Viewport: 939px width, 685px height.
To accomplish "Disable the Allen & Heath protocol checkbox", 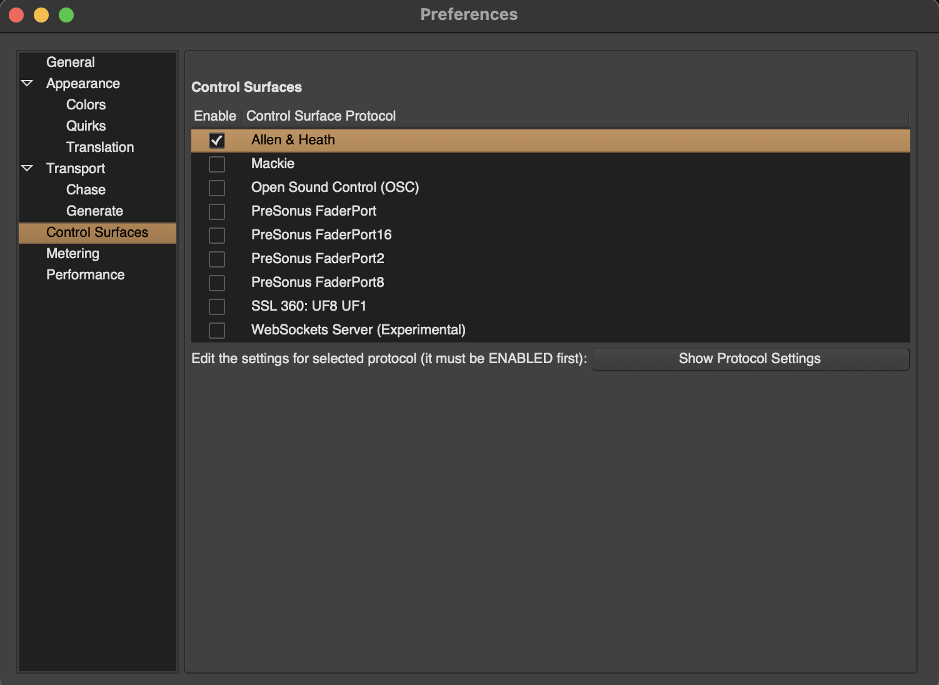I will click(217, 141).
